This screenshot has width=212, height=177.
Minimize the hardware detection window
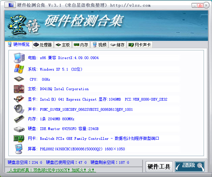(194, 5)
